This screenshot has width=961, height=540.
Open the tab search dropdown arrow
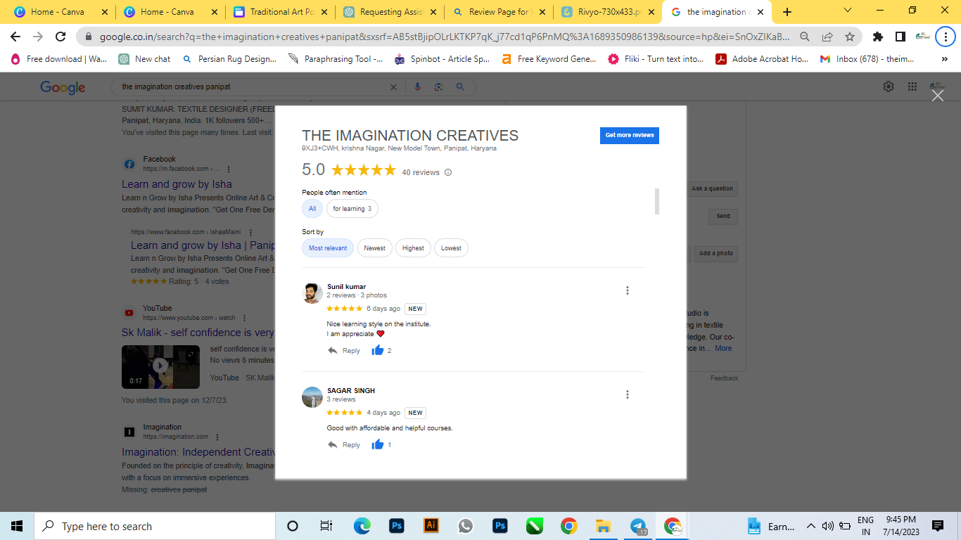click(x=847, y=11)
